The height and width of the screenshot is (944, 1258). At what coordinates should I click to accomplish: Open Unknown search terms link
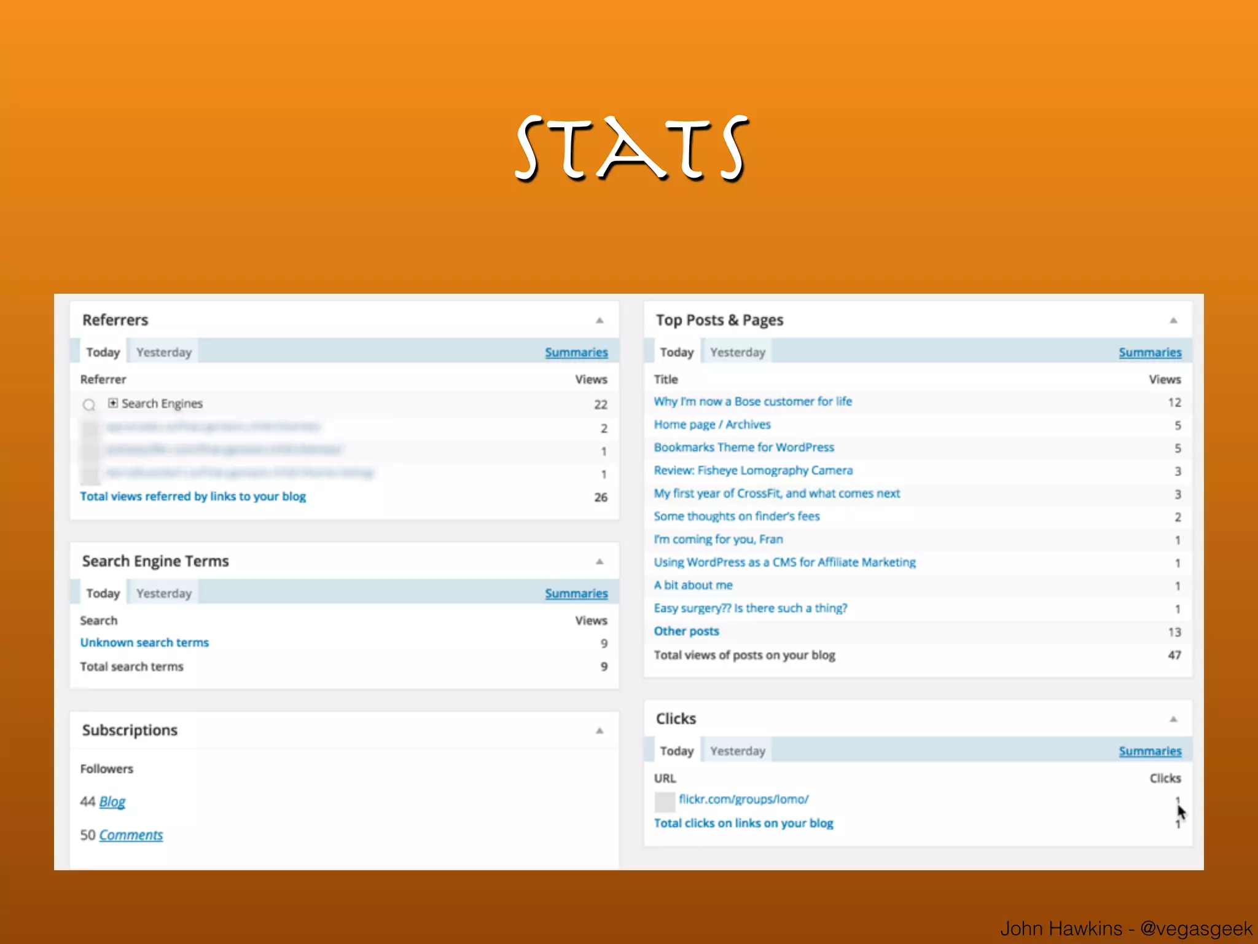(x=144, y=642)
